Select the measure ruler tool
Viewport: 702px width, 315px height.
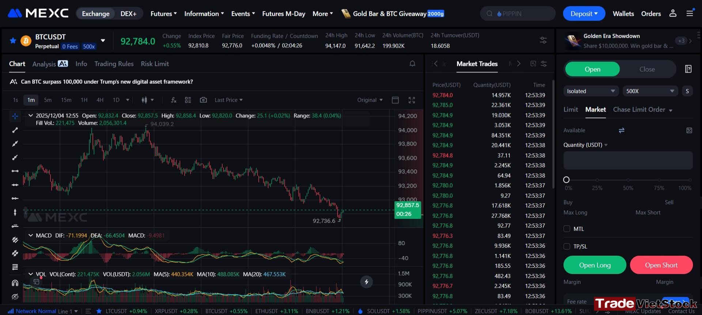tap(15, 226)
